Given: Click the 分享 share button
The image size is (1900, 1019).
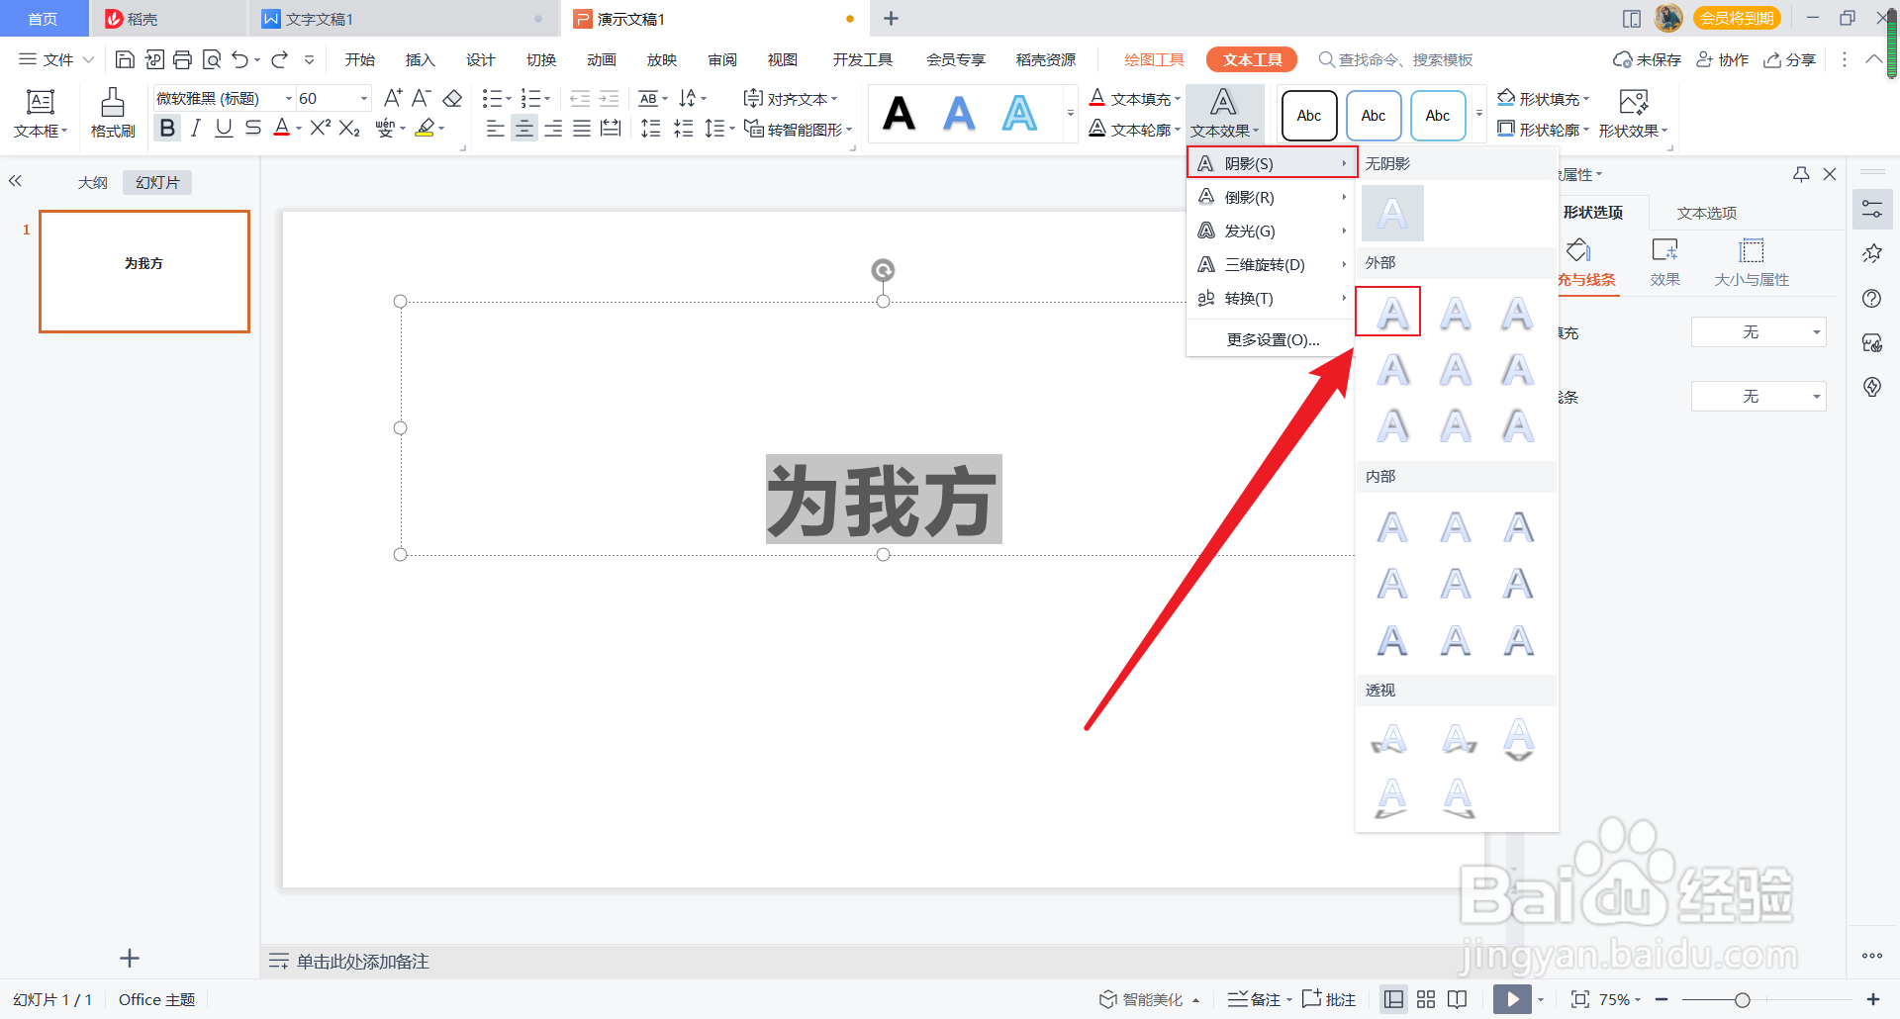Looking at the screenshot, I should pos(1789,59).
